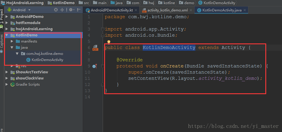Click the override gutter icon on line 9
The width and height of the screenshot is (282, 132).
94,66
